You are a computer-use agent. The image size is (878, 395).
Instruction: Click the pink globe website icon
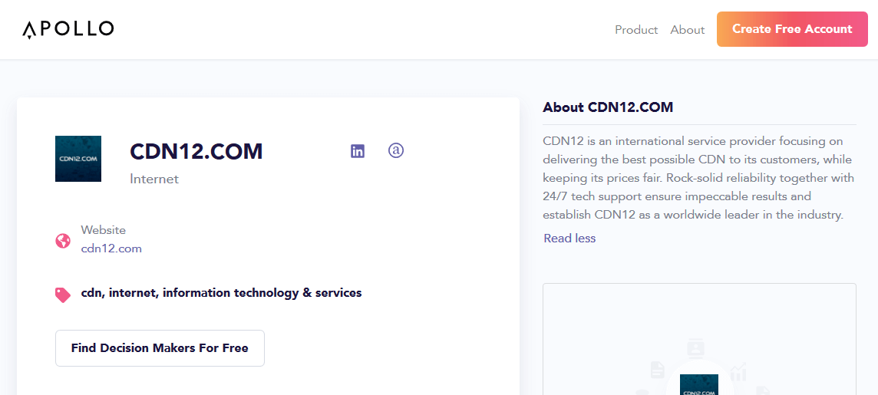point(63,241)
